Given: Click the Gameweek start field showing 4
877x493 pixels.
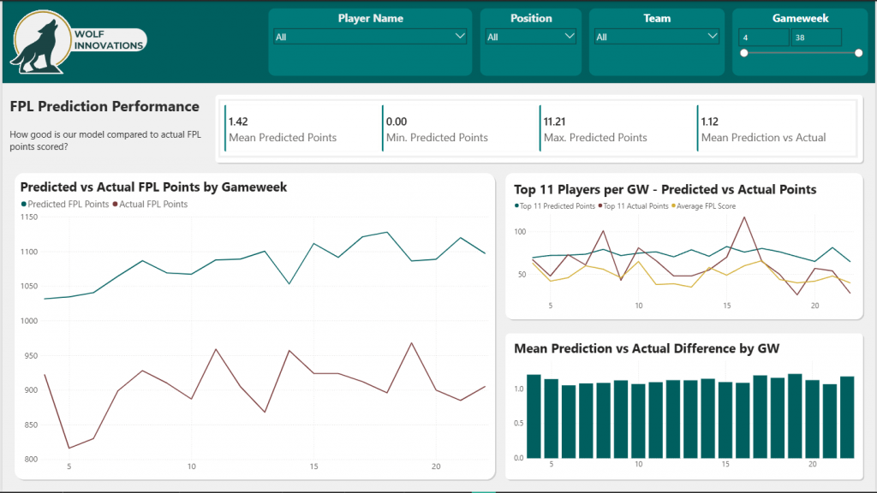Looking at the screenshot, I should coord(762,37).
